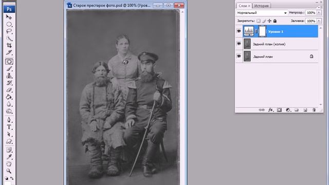Screen dimensions: 329x185
Task: Click the Levels histogram adjustment thumbnail
Action: 249,31
